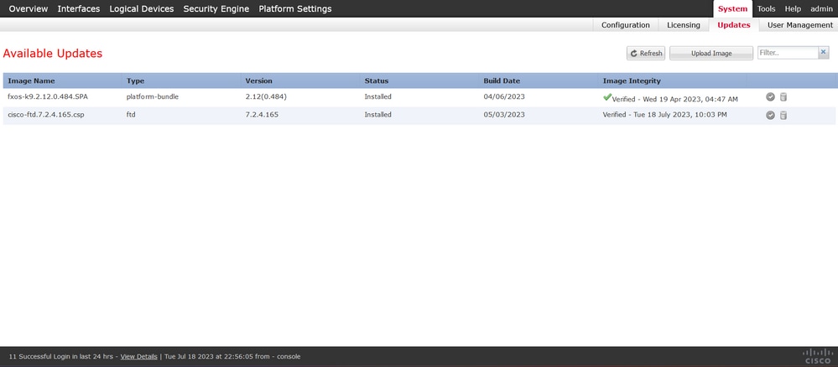Click the Upload Image button
The image size is (838, 367).
[x=711, y=53]
